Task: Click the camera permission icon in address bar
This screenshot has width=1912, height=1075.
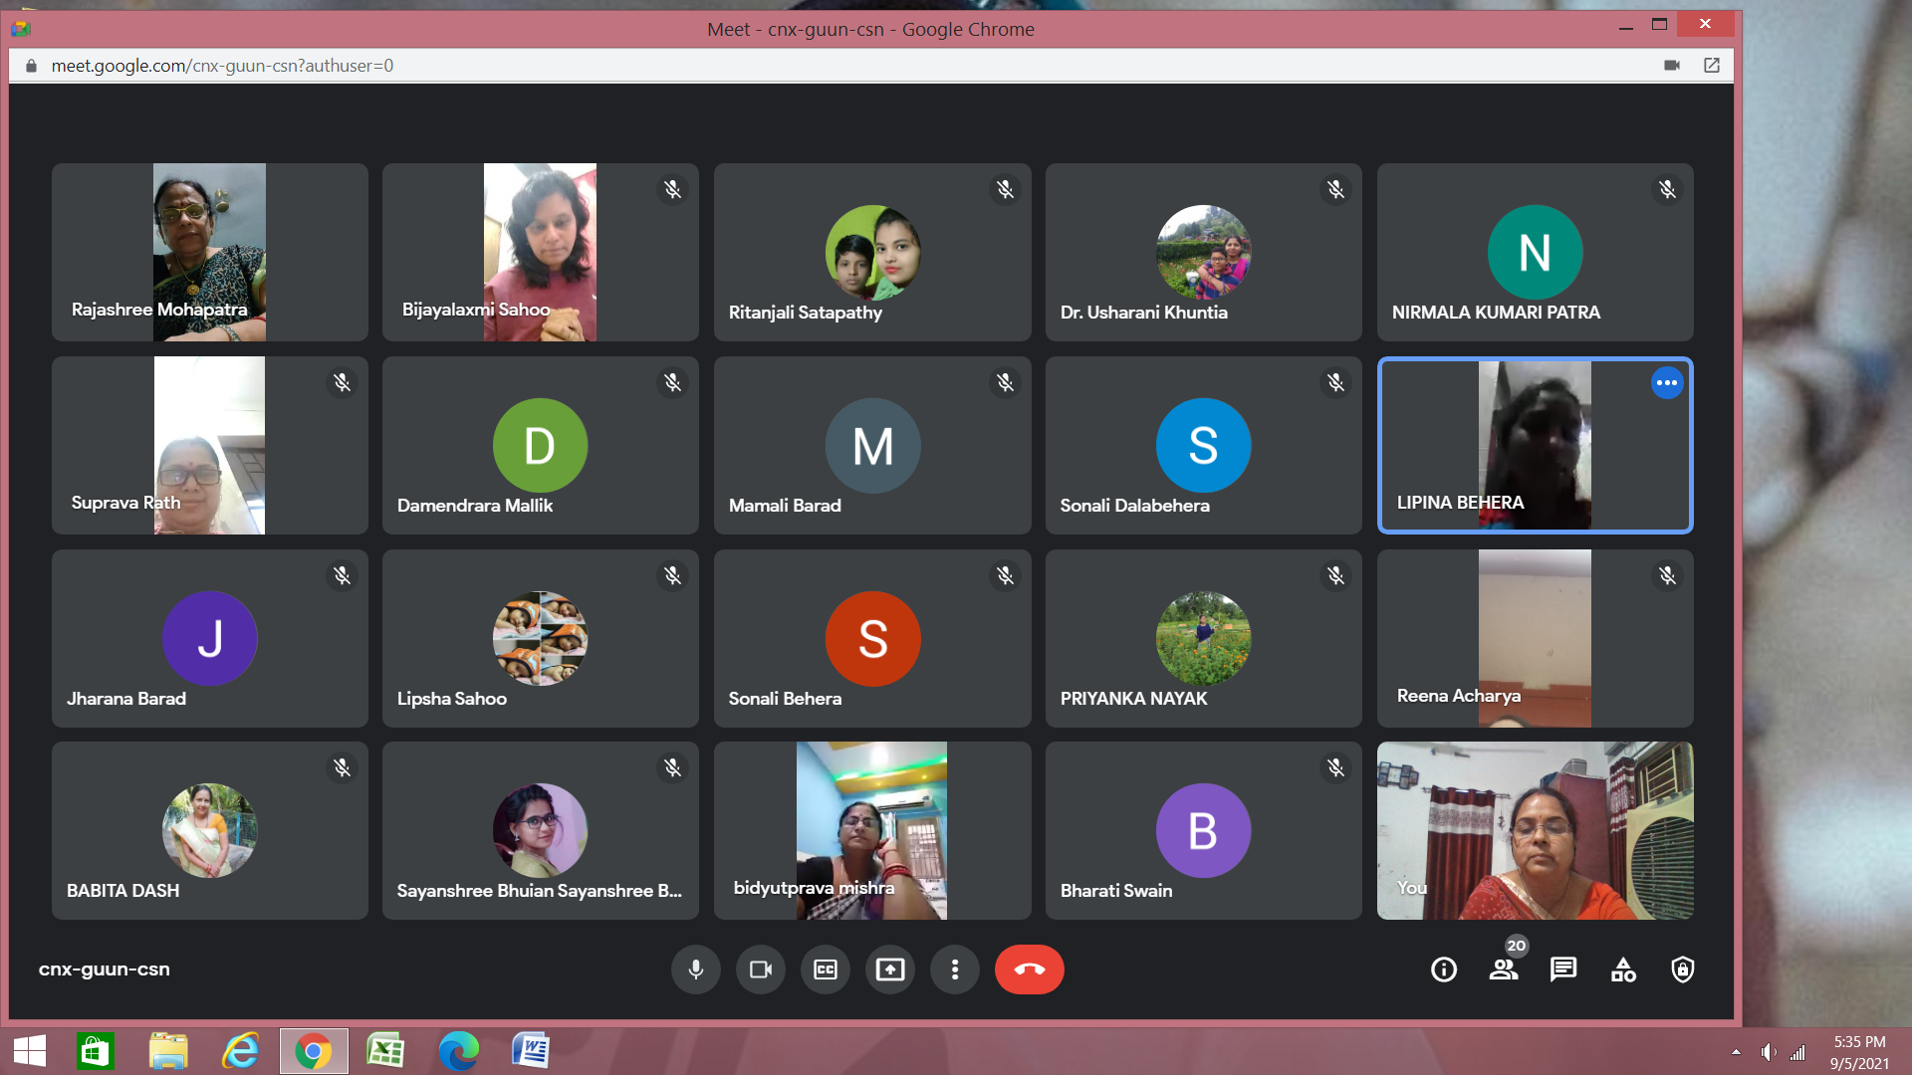Action: [1672, 66]
